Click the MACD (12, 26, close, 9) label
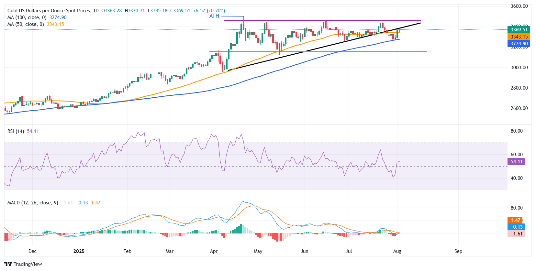 [x=33, y=203]
